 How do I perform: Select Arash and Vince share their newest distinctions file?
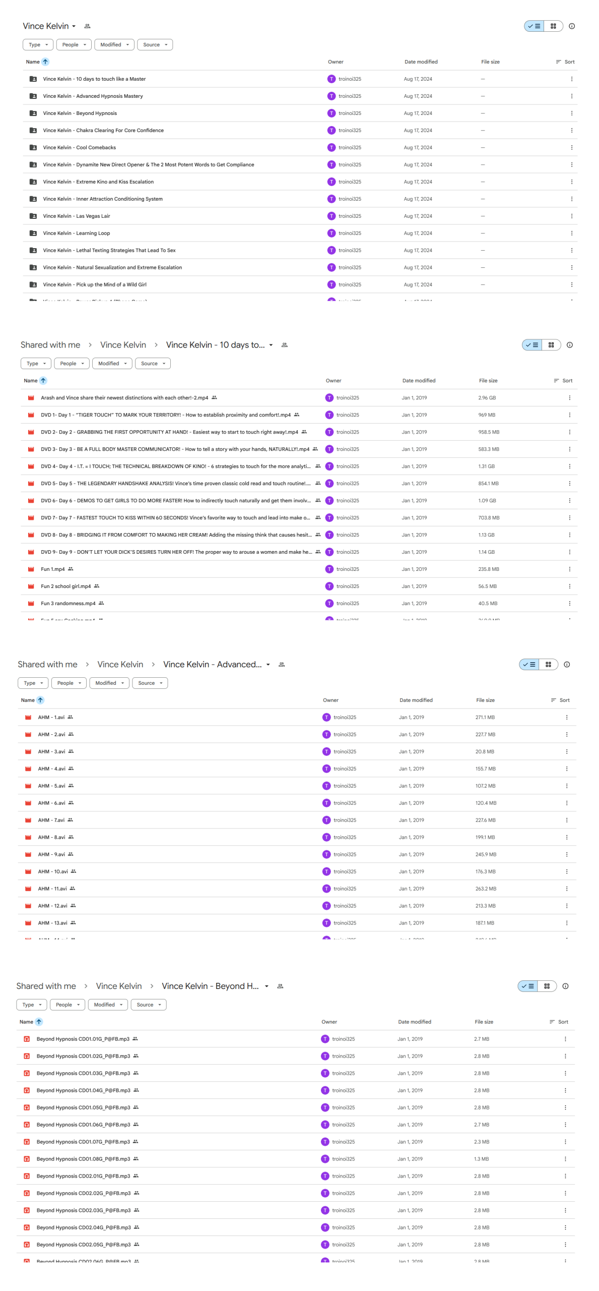point(299,398)
